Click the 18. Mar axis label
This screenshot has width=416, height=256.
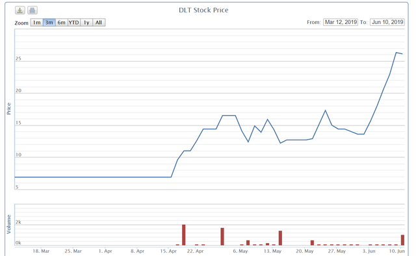point(41,251)
